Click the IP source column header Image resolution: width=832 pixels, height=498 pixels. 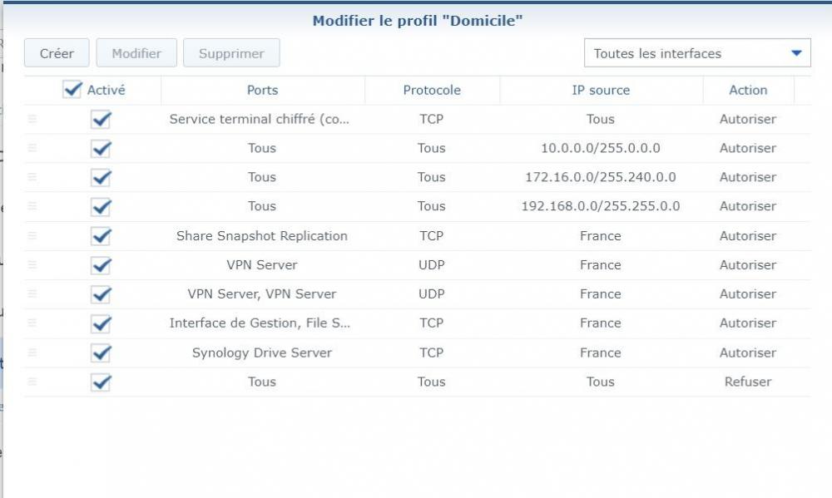[x=600, y=90]
